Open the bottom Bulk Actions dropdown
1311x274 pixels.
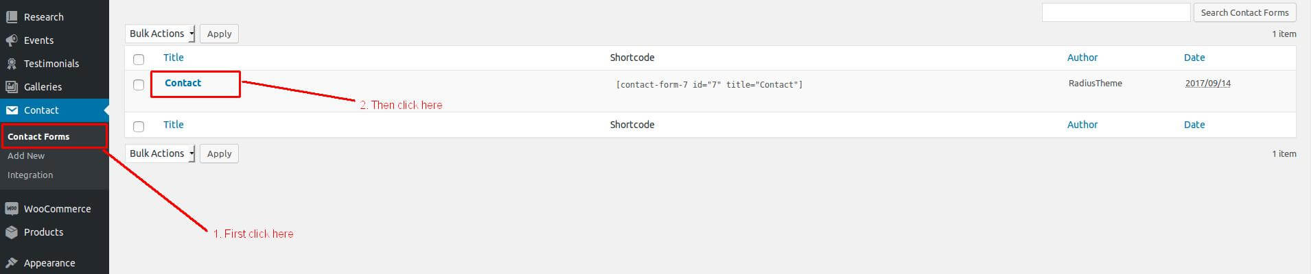pyautogui.click(x=160, y=153)
